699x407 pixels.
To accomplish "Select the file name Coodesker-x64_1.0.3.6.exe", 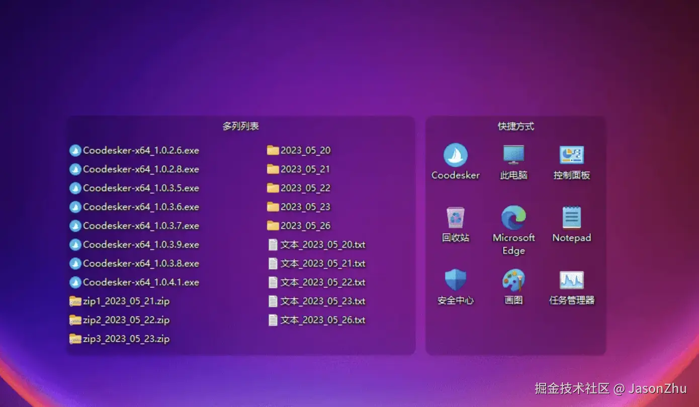I will click(x=141, y=207).
